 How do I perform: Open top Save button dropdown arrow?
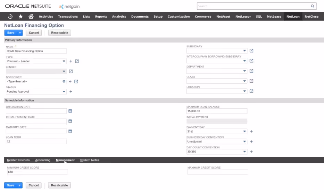(20, 33)
